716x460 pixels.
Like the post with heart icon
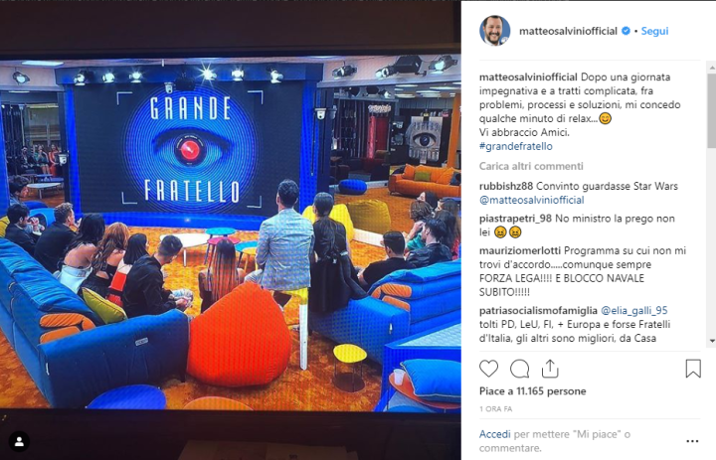point(488,369)
